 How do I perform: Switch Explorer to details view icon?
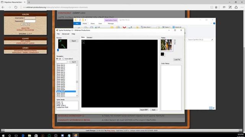coord(211,108)
